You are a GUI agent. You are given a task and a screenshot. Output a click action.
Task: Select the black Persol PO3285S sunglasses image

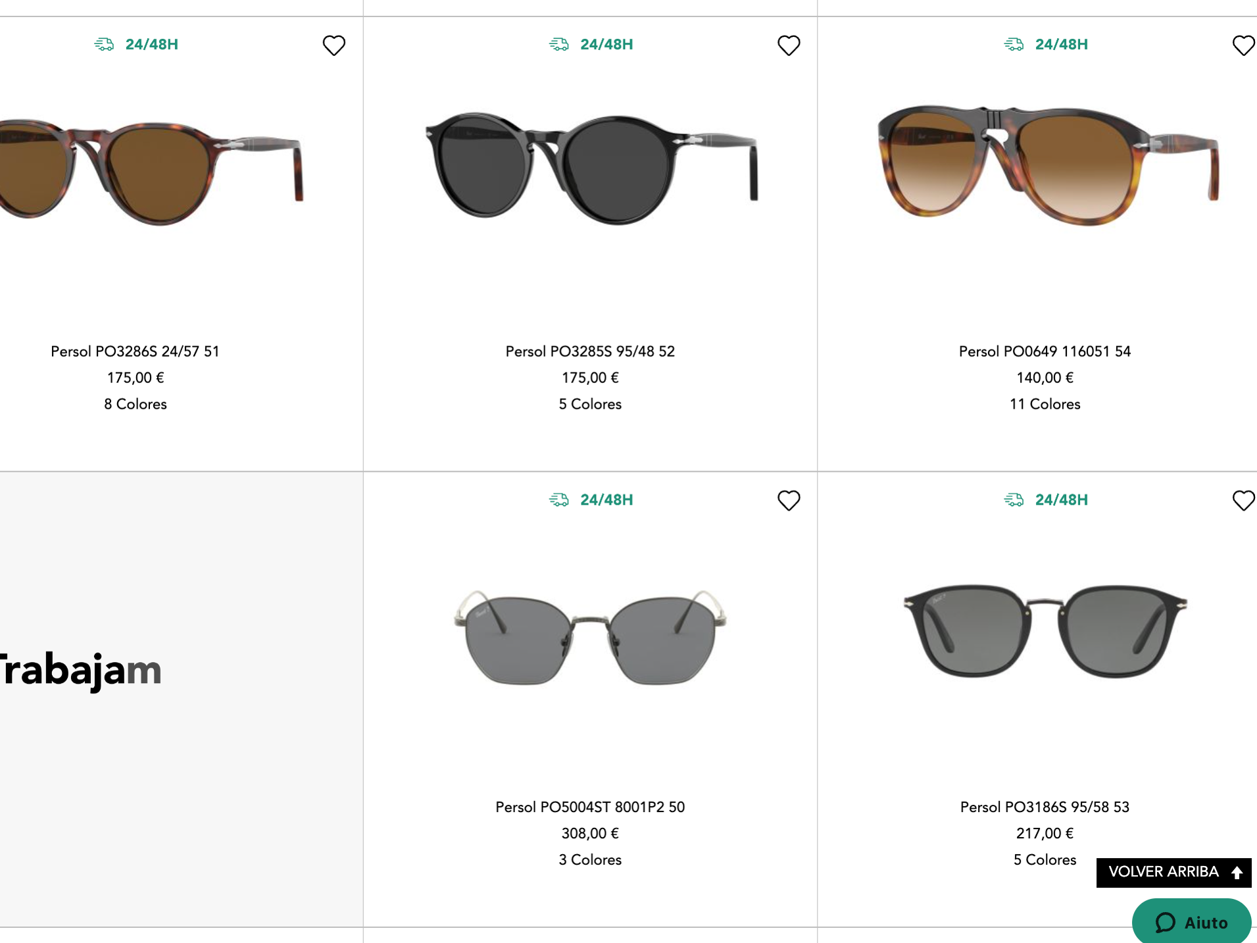click(590, 168)
